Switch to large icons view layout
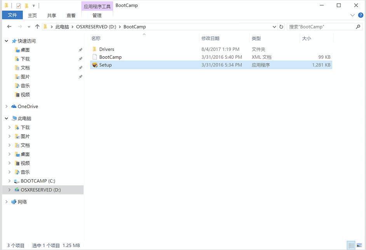Image resolution: width=366 pixels, height=250 pixels. click(359, 246)
